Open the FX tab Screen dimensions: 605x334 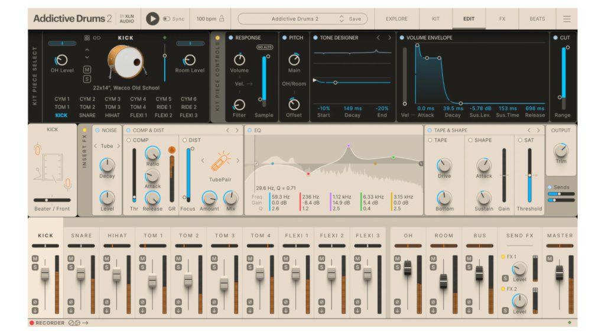coord(502,18)
